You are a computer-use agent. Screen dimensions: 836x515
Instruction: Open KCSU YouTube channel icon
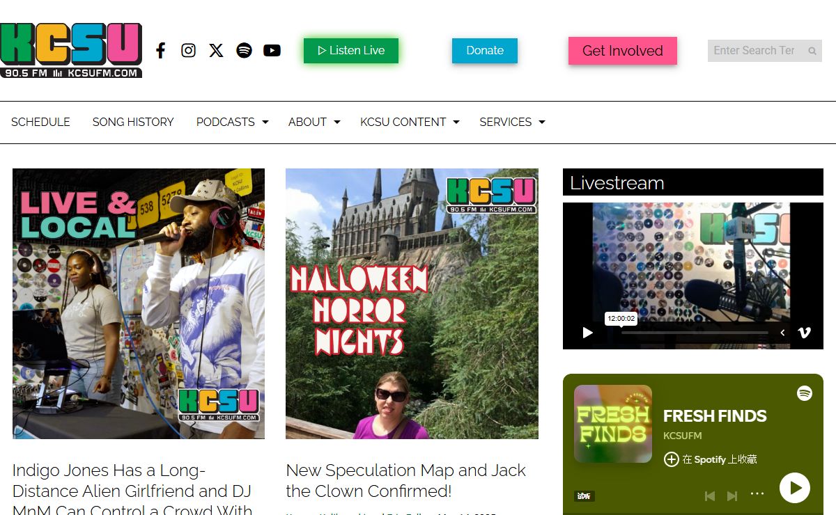click(272, 50)
